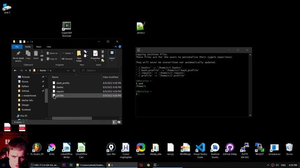Image resolution: width=300 pixels, height=168 pixels.
Task: Launch FL Studio 20 from desktop
Action: pos(37,149)
